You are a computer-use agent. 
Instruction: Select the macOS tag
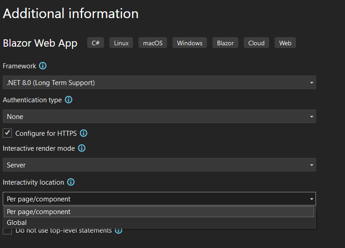click(153, 43)
